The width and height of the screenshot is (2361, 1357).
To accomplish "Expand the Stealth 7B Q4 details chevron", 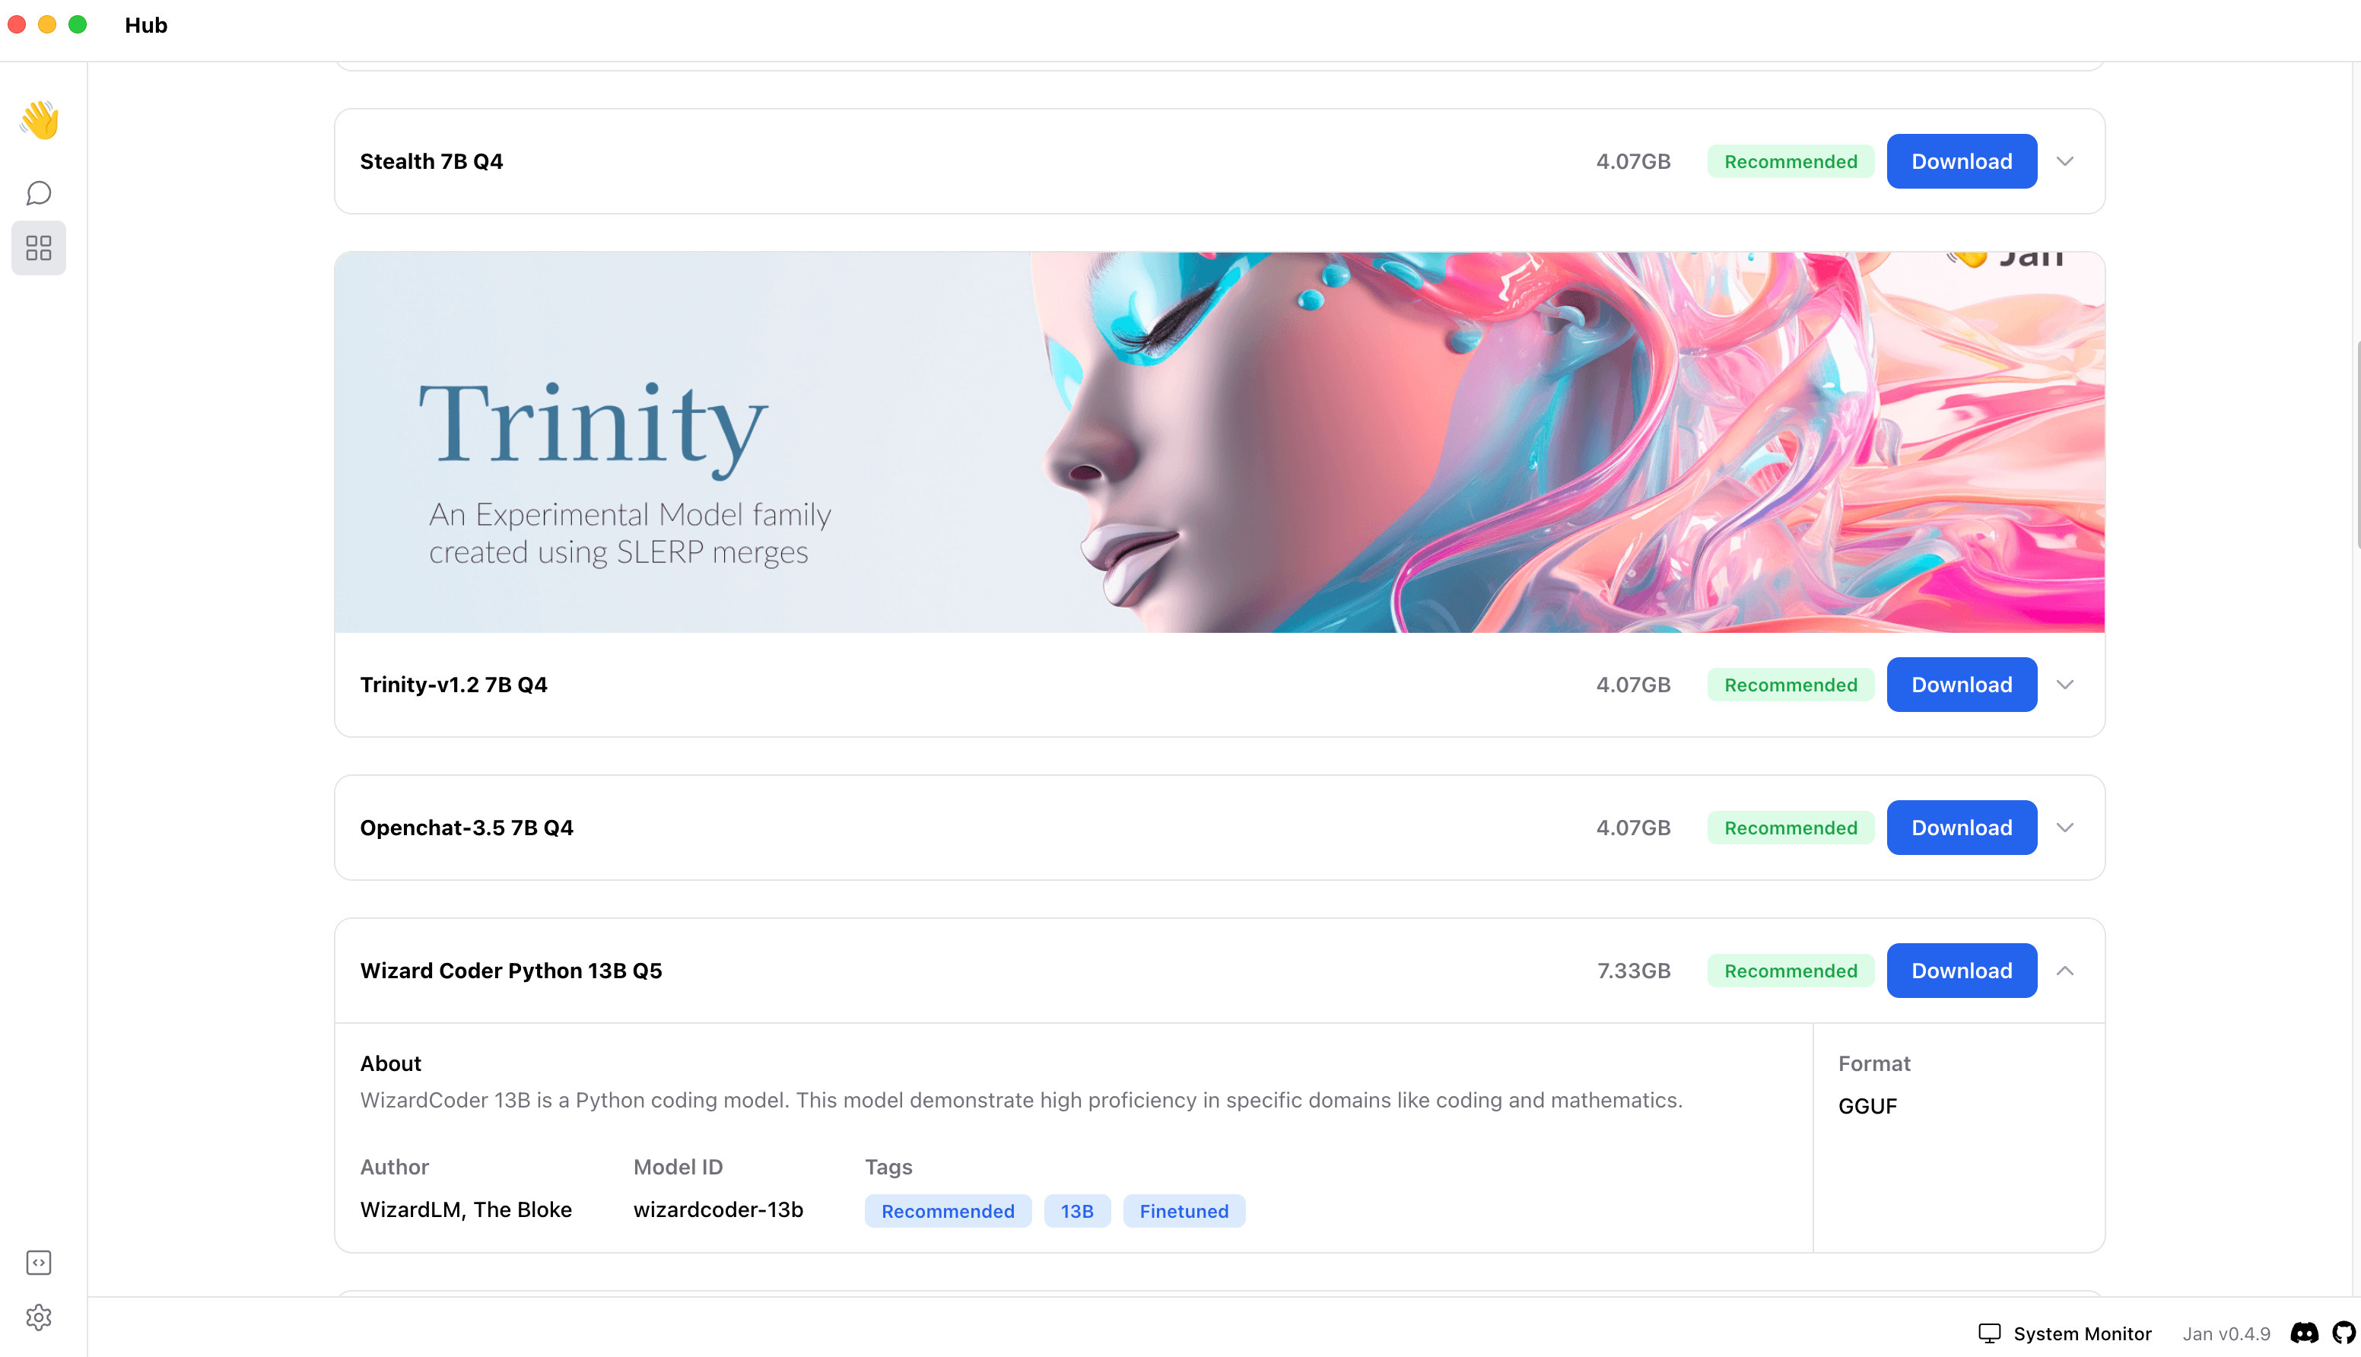I will click(x=2064, y=161).
